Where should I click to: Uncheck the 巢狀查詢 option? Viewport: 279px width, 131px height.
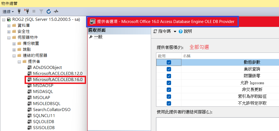[x=169, y=69]
